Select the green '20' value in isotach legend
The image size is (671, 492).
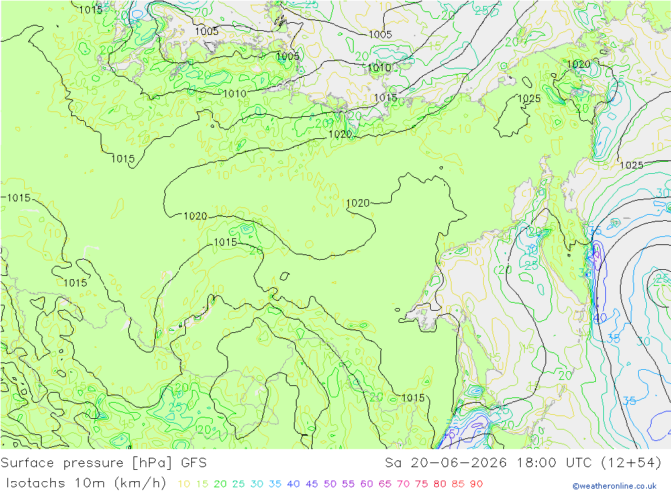tap(220, 484)
